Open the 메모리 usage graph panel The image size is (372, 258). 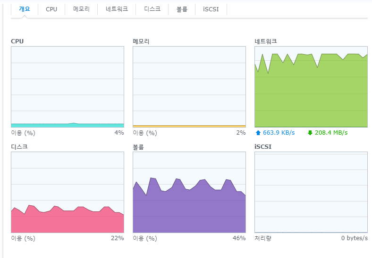point(189,87)
